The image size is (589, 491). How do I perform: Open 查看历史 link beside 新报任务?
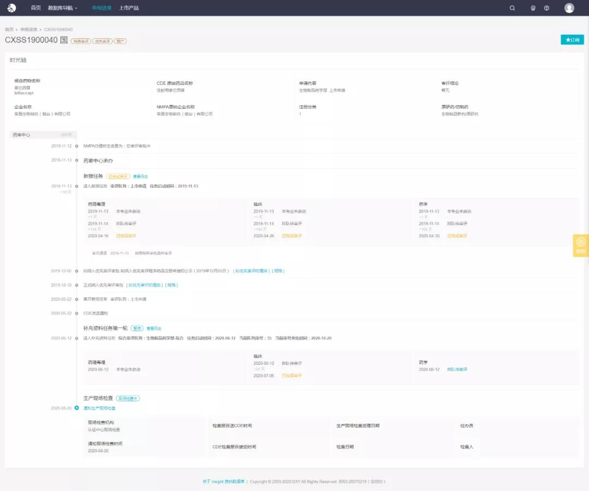(x=140, y=176)
